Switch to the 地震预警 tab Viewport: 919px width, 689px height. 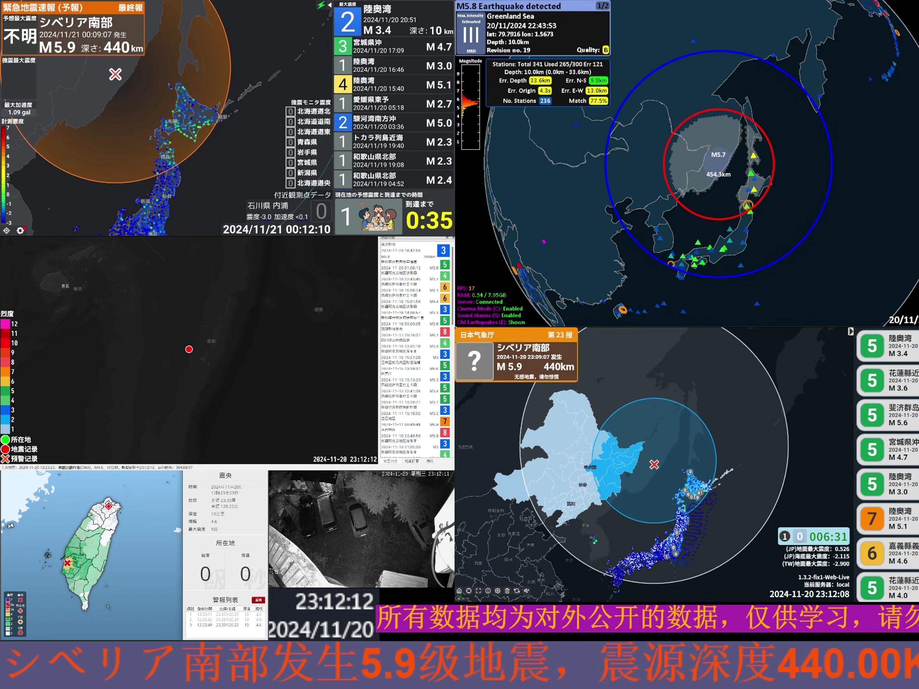pos(411,461)
